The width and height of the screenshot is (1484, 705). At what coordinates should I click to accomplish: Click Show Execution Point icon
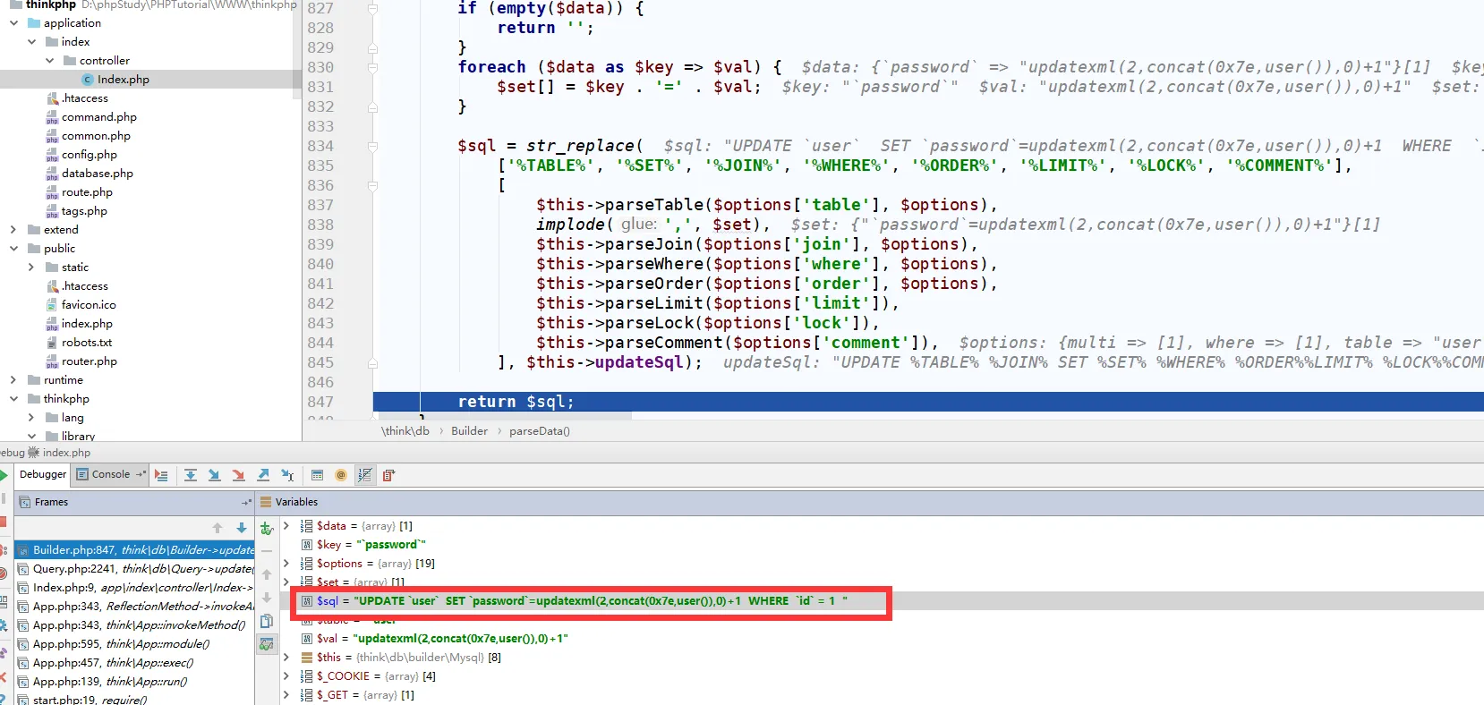(x=161, y=475)
